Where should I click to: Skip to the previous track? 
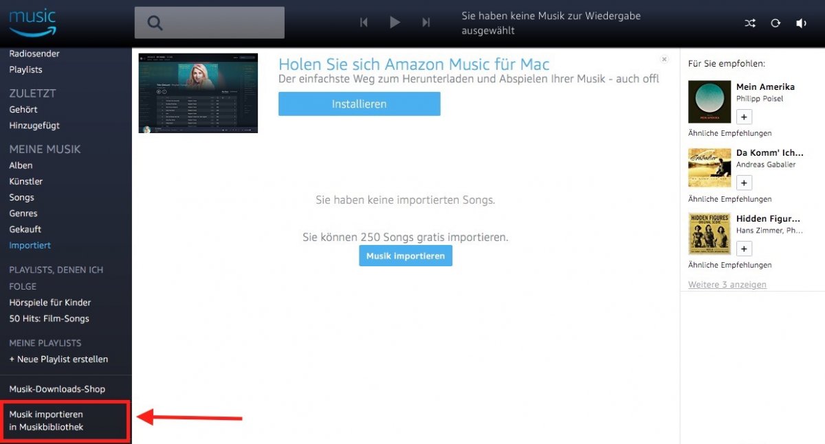click(364, 23)
